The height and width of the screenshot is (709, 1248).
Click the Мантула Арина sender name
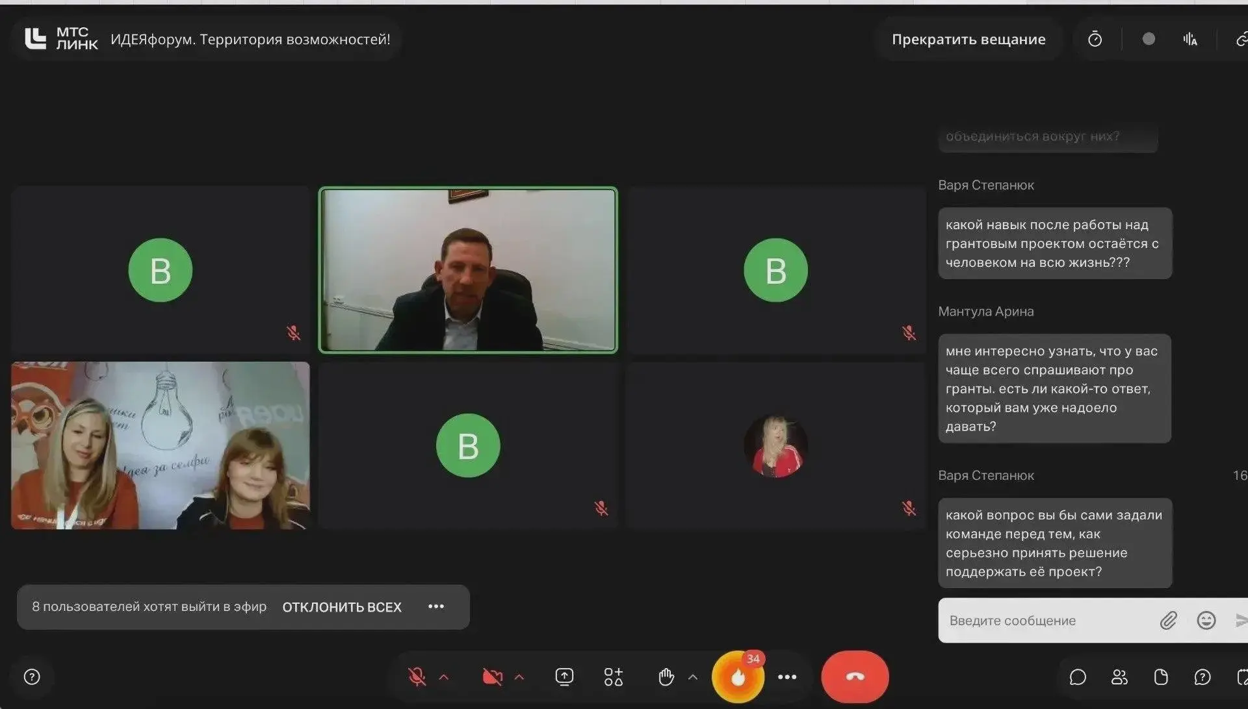point(985,312)
